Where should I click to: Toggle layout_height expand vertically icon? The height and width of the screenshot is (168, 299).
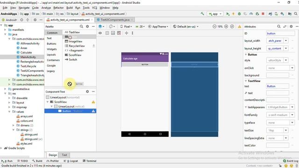pyautogui.click(x=132, y=33)
